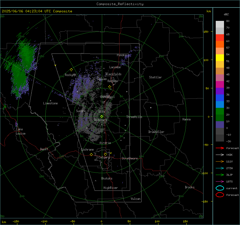Click the Banff city label
Image resolution: width=240 pixels, height=225 pixels.
(44, 149)
